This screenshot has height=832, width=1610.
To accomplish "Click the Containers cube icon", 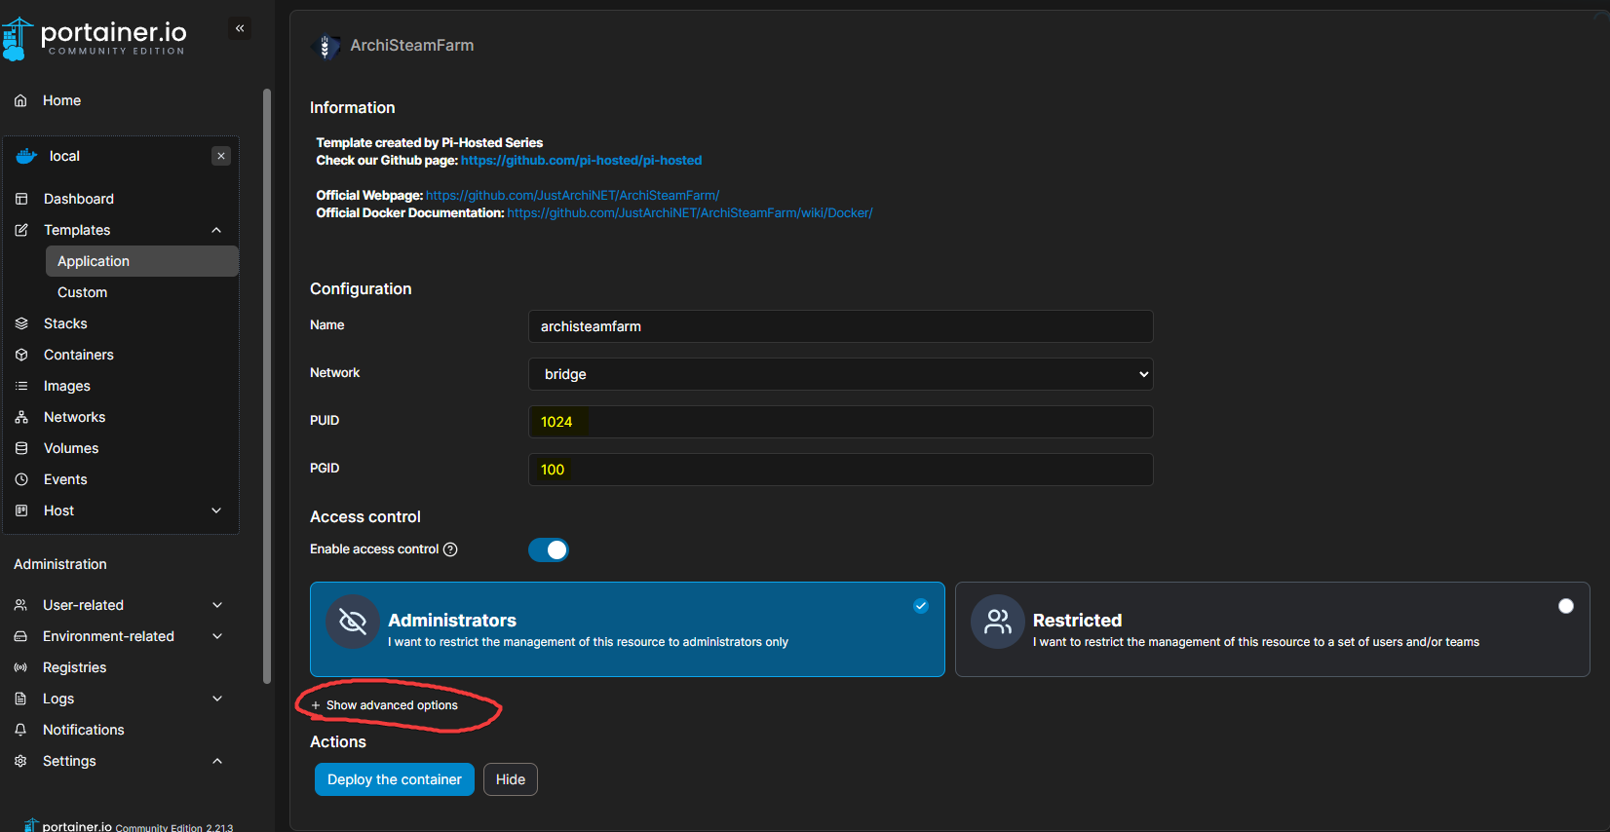I will [21, 355].
